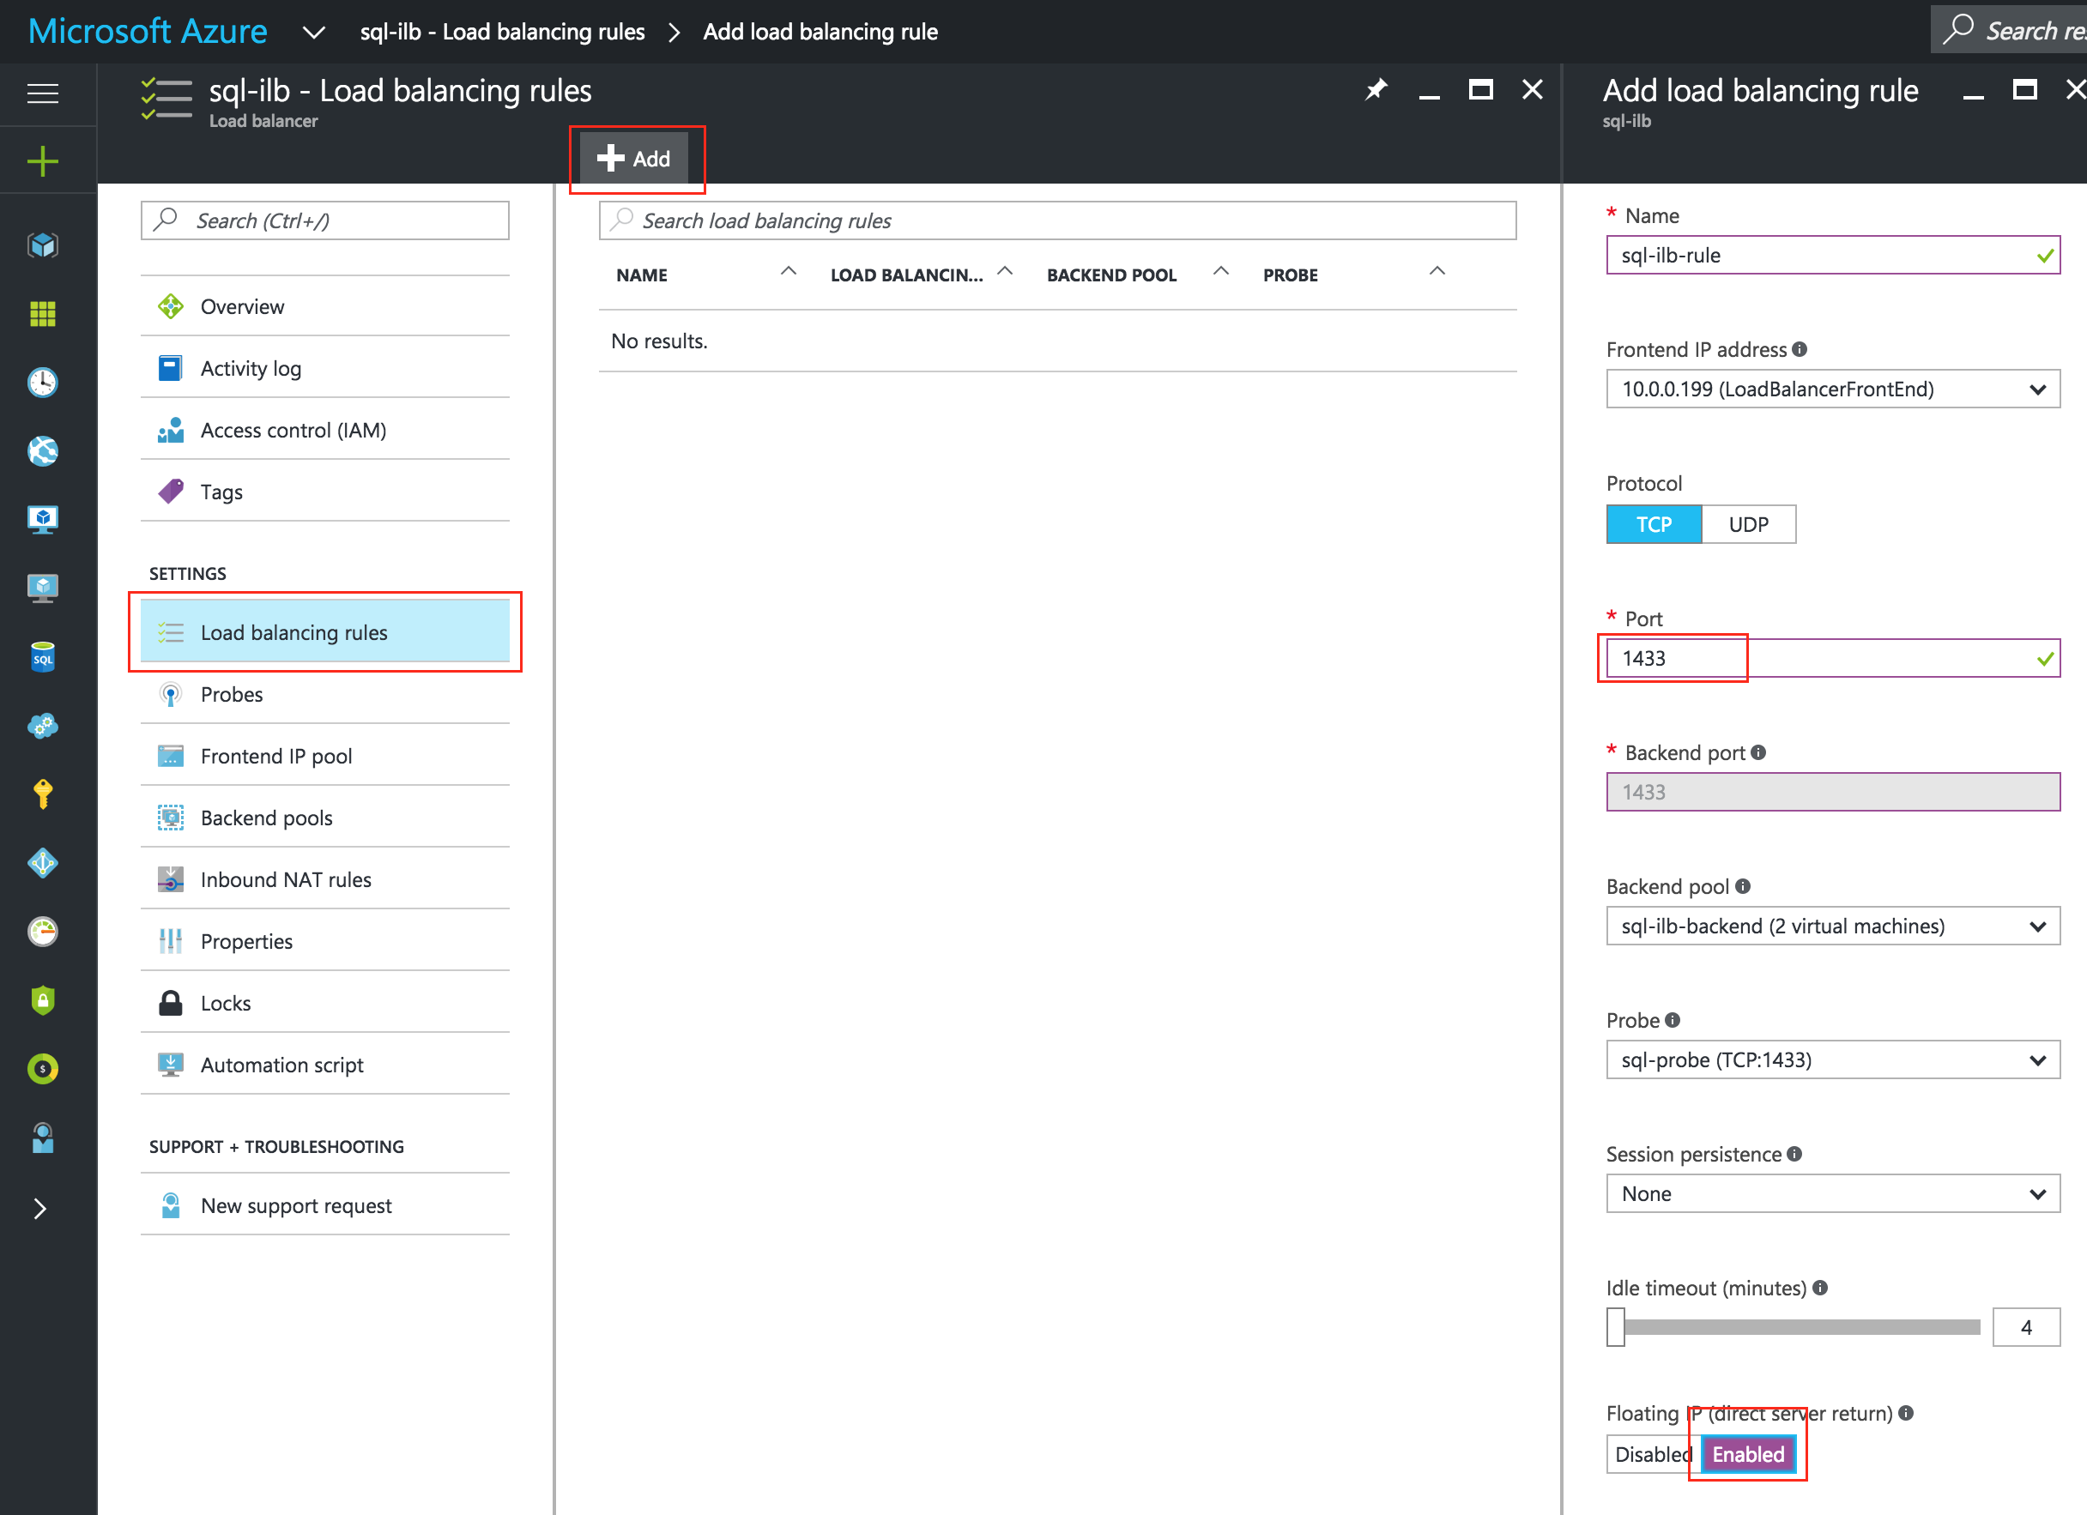2087x1515 pixels.
Task: Open Tags menu item
Action: point(325,492)
